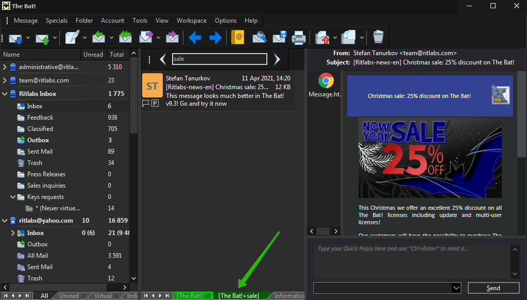
Task: Delete the message with the trash can icon
Action: [379, 37]
